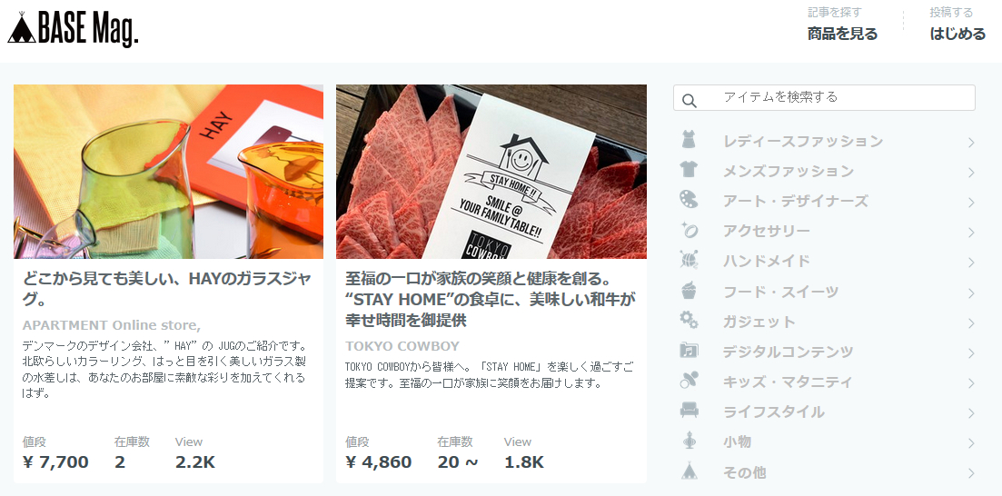This screenshot has width=1002, height=496.
Task: Click the BASE Mag. tent logo
Action: coord(73,29)
